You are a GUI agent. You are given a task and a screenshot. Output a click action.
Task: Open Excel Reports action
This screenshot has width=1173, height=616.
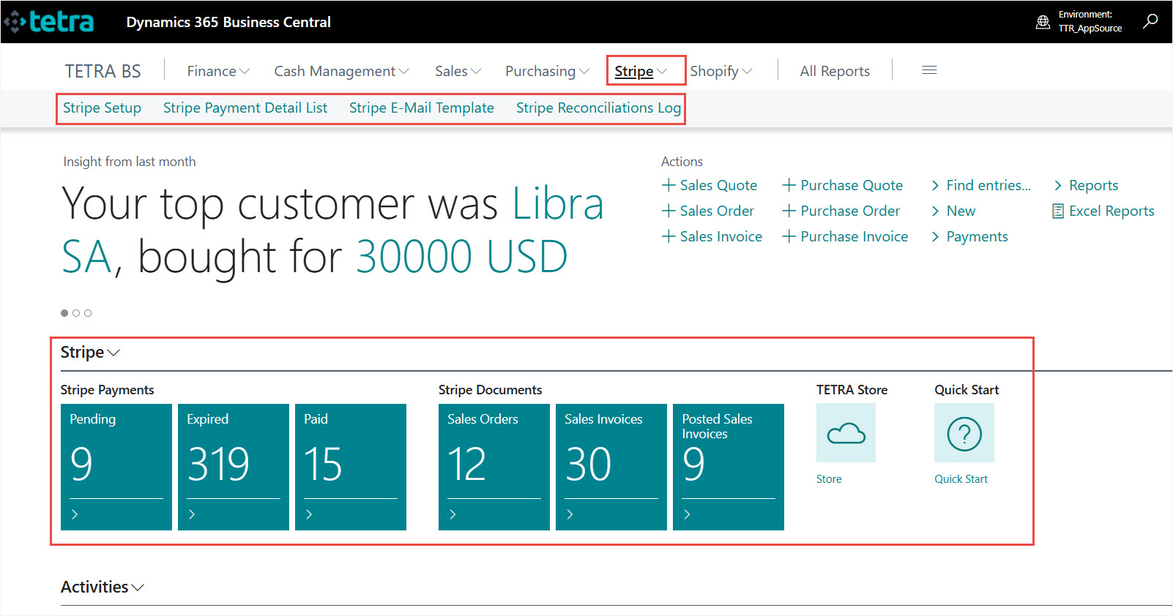click(x=1103, y=211)
